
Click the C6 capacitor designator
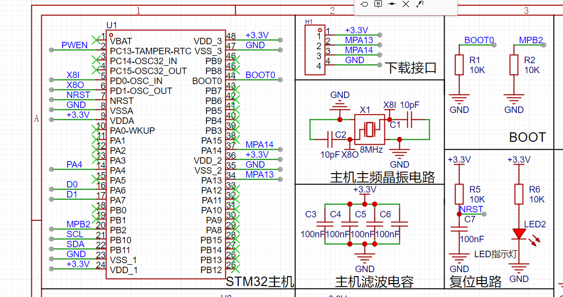[x=385, y=214]
